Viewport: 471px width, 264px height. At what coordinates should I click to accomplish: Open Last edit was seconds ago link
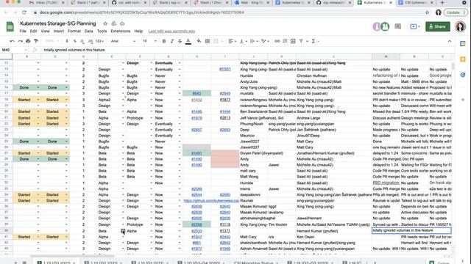click(x=171, y=31)
